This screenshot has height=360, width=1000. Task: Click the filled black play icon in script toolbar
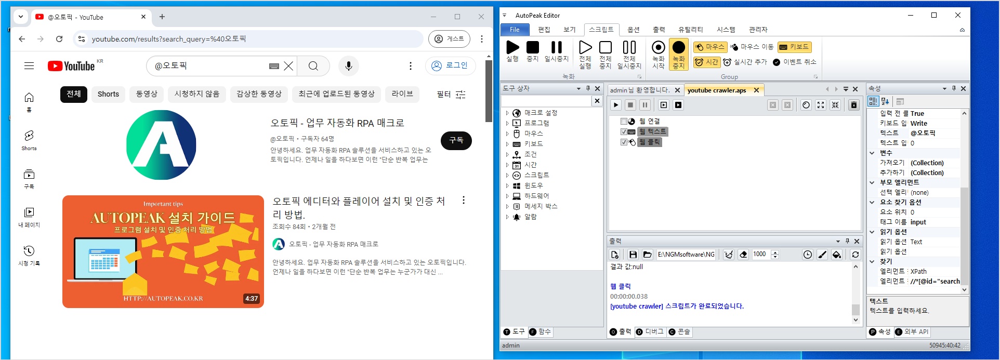[678, 105]
